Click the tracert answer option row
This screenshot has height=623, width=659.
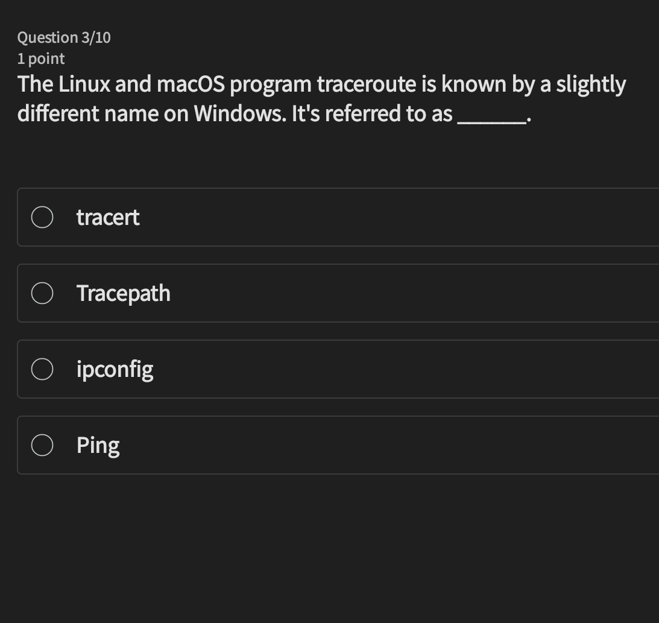301,217
